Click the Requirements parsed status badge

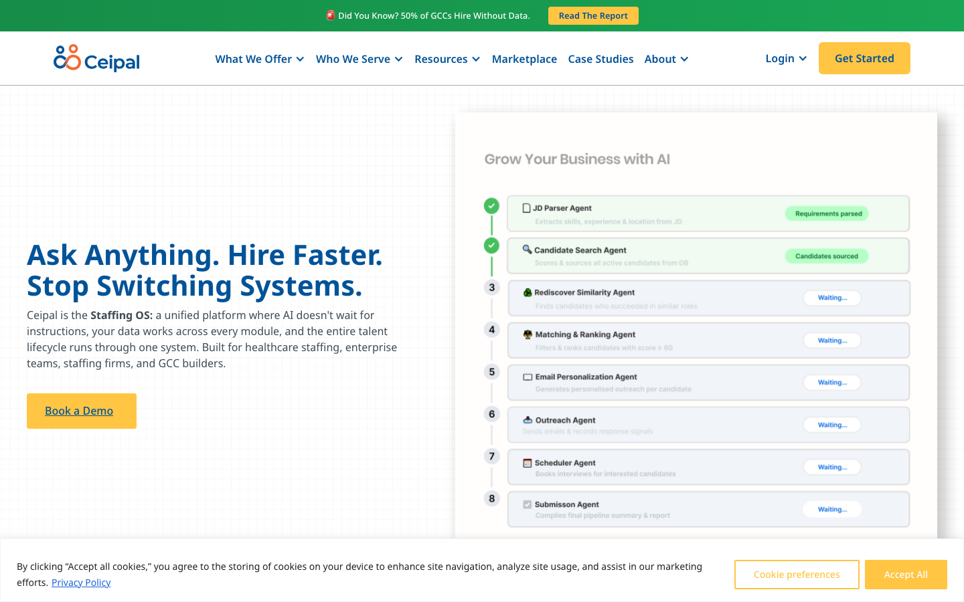click(x=827, y=213)
